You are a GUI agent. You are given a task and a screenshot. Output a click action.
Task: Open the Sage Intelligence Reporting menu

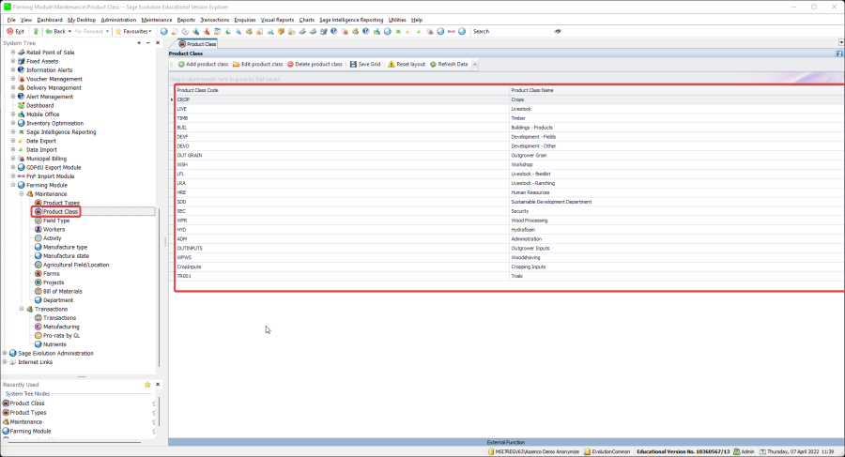(x=351, y=19)
